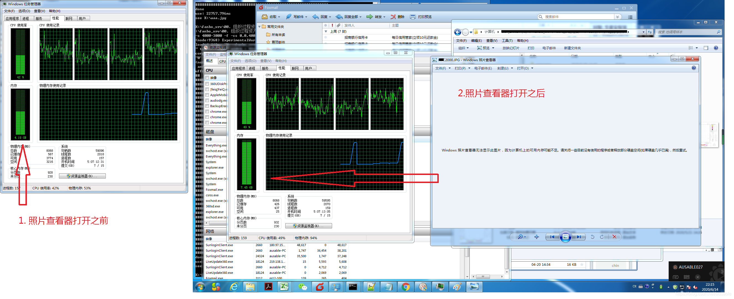Screen dimensions: 734x299
Task: Collapse the 上周 (7 封) mail group
Action: pyautogui.click(x=326, y=32)
